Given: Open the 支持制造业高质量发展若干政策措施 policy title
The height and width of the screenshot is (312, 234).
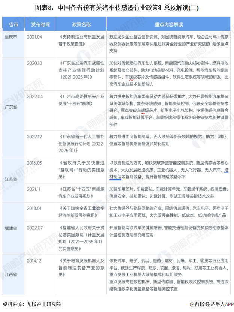Looking at the screenshot, I should [x=81, y=40].
